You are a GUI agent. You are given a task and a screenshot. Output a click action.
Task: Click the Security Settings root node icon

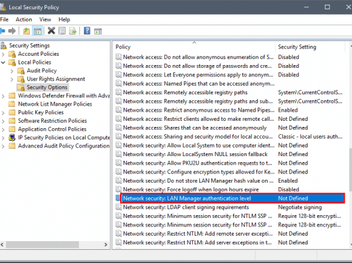click(3, 46)
